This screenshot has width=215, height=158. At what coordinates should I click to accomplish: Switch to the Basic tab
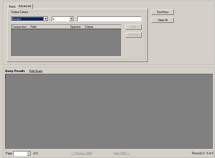12,7
